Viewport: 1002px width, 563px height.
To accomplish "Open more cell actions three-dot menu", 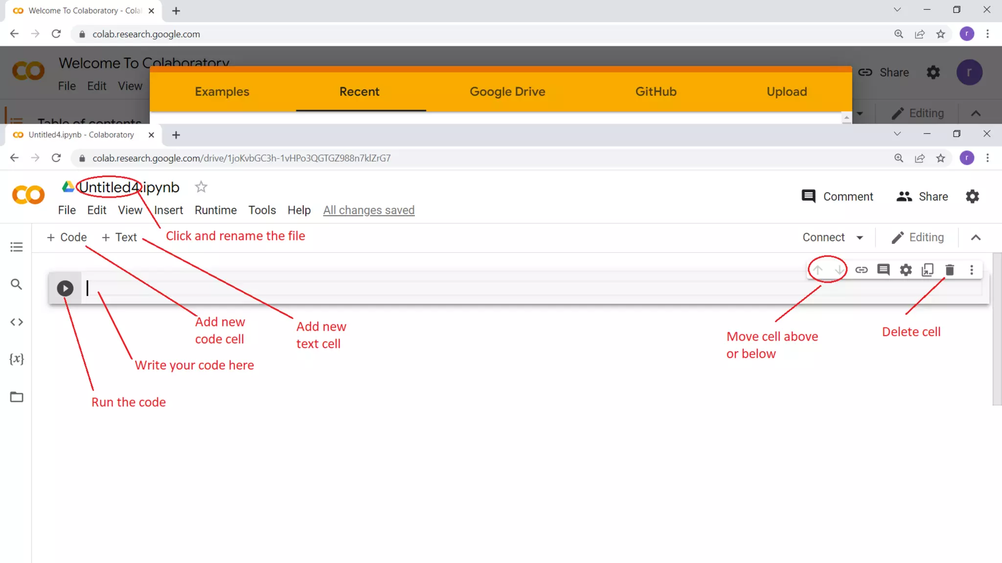I will 972,270.
